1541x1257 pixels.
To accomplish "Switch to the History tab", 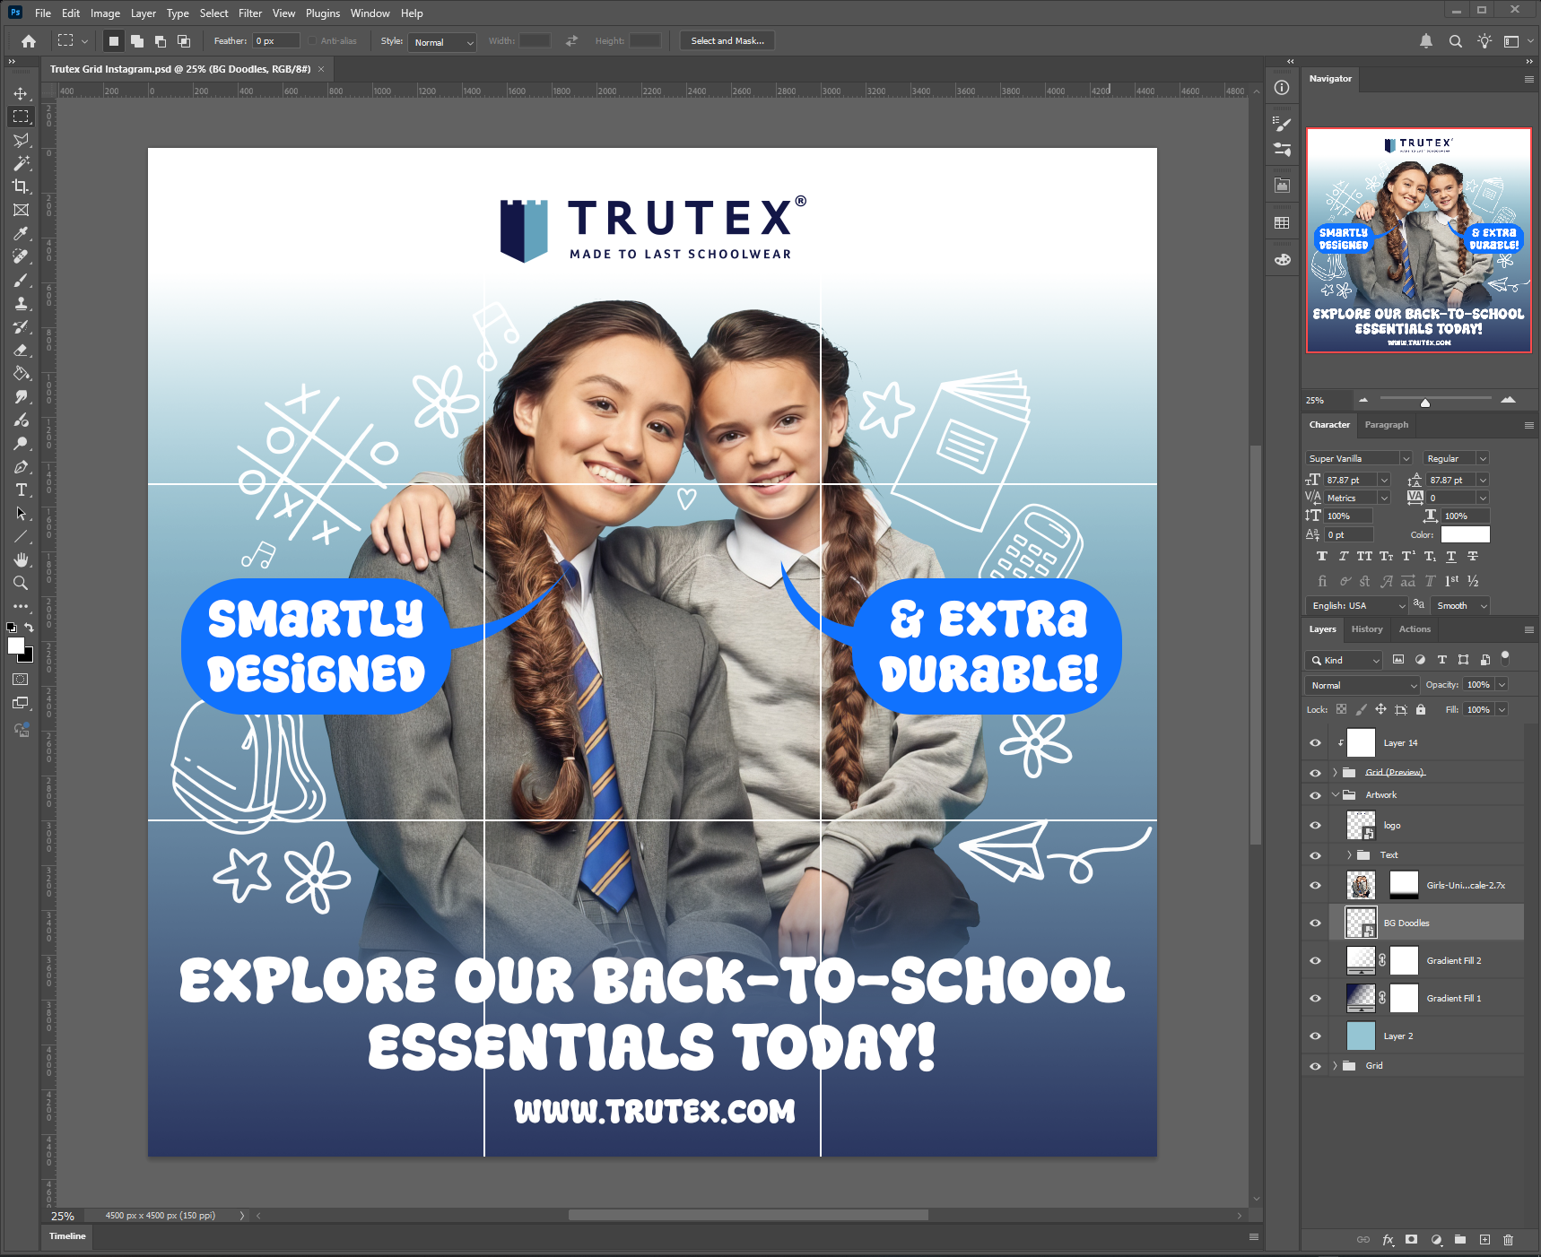I will 1367,629.
